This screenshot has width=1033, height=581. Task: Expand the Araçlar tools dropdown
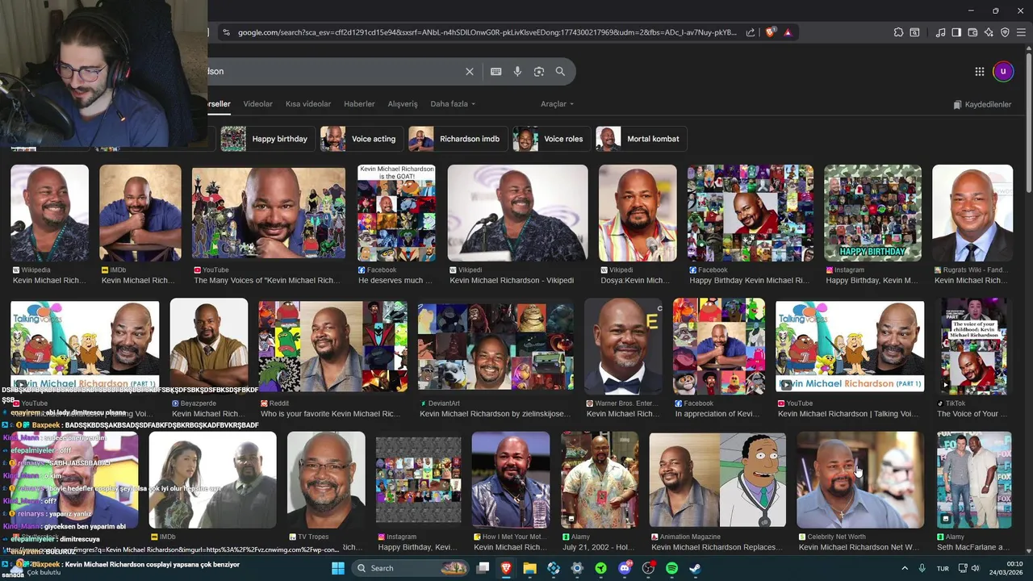(x=557, y=104)
